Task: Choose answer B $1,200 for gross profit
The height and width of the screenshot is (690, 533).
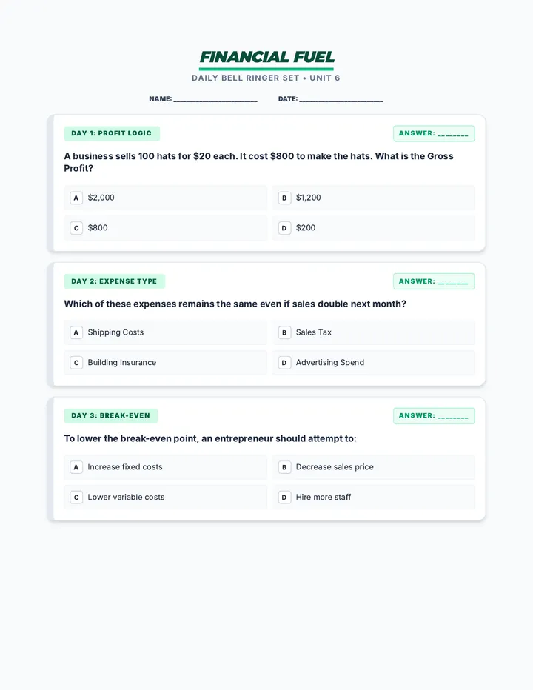Action: pyautogui.click(x=374, y=198)
